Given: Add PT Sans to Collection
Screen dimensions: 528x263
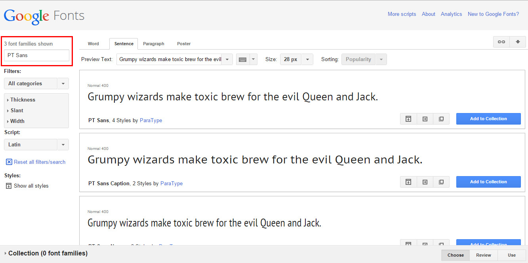Looking at the screenshot, I should [x=488, y=119].
